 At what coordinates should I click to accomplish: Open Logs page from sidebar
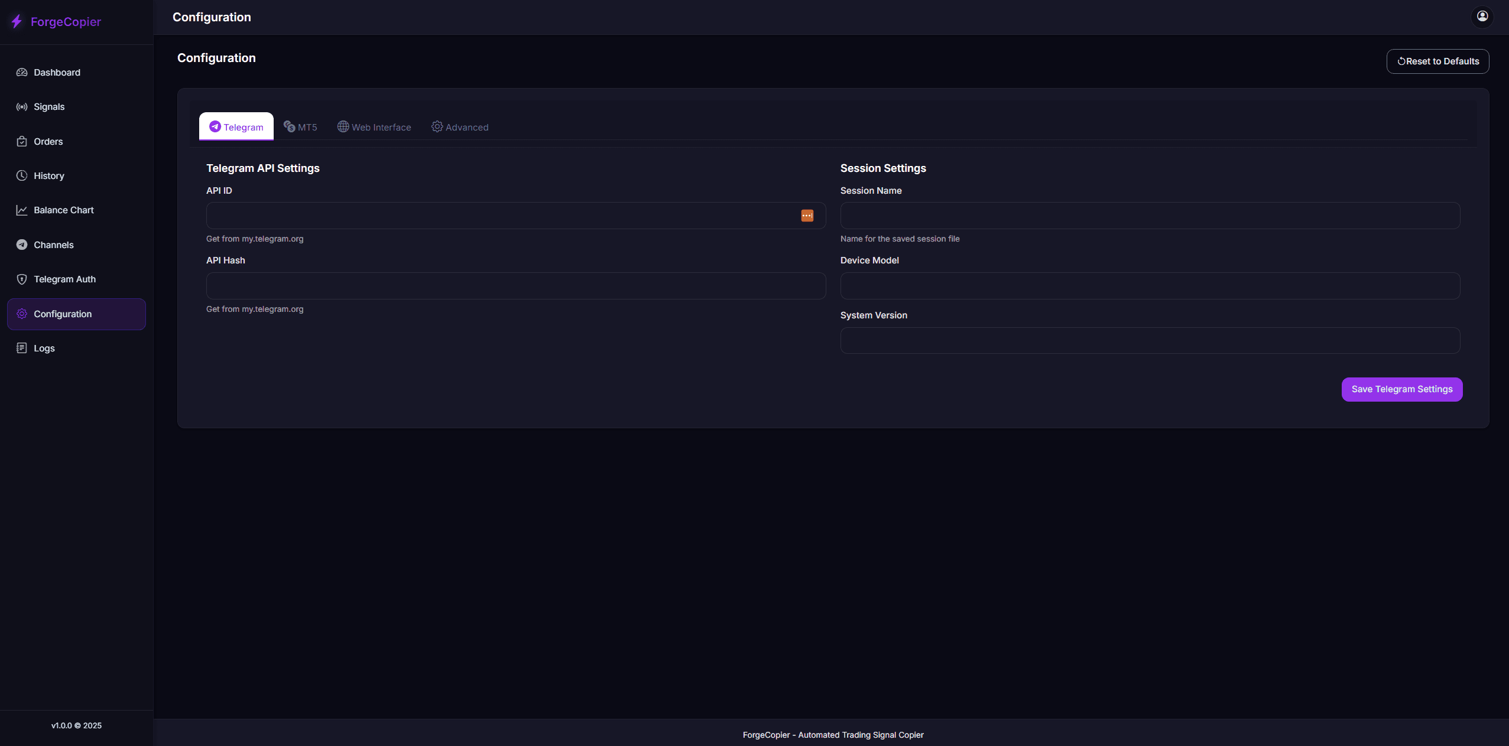point(76,348)
